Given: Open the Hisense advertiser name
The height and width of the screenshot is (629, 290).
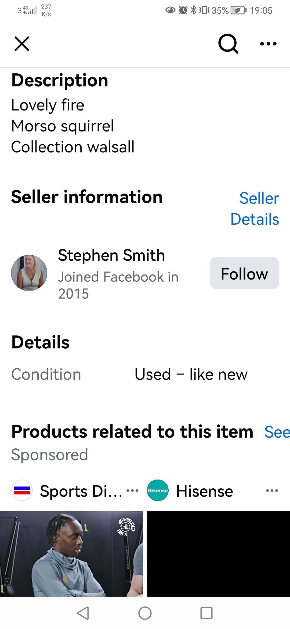Looking at the screenshot, I should click(x=205, y=491).
